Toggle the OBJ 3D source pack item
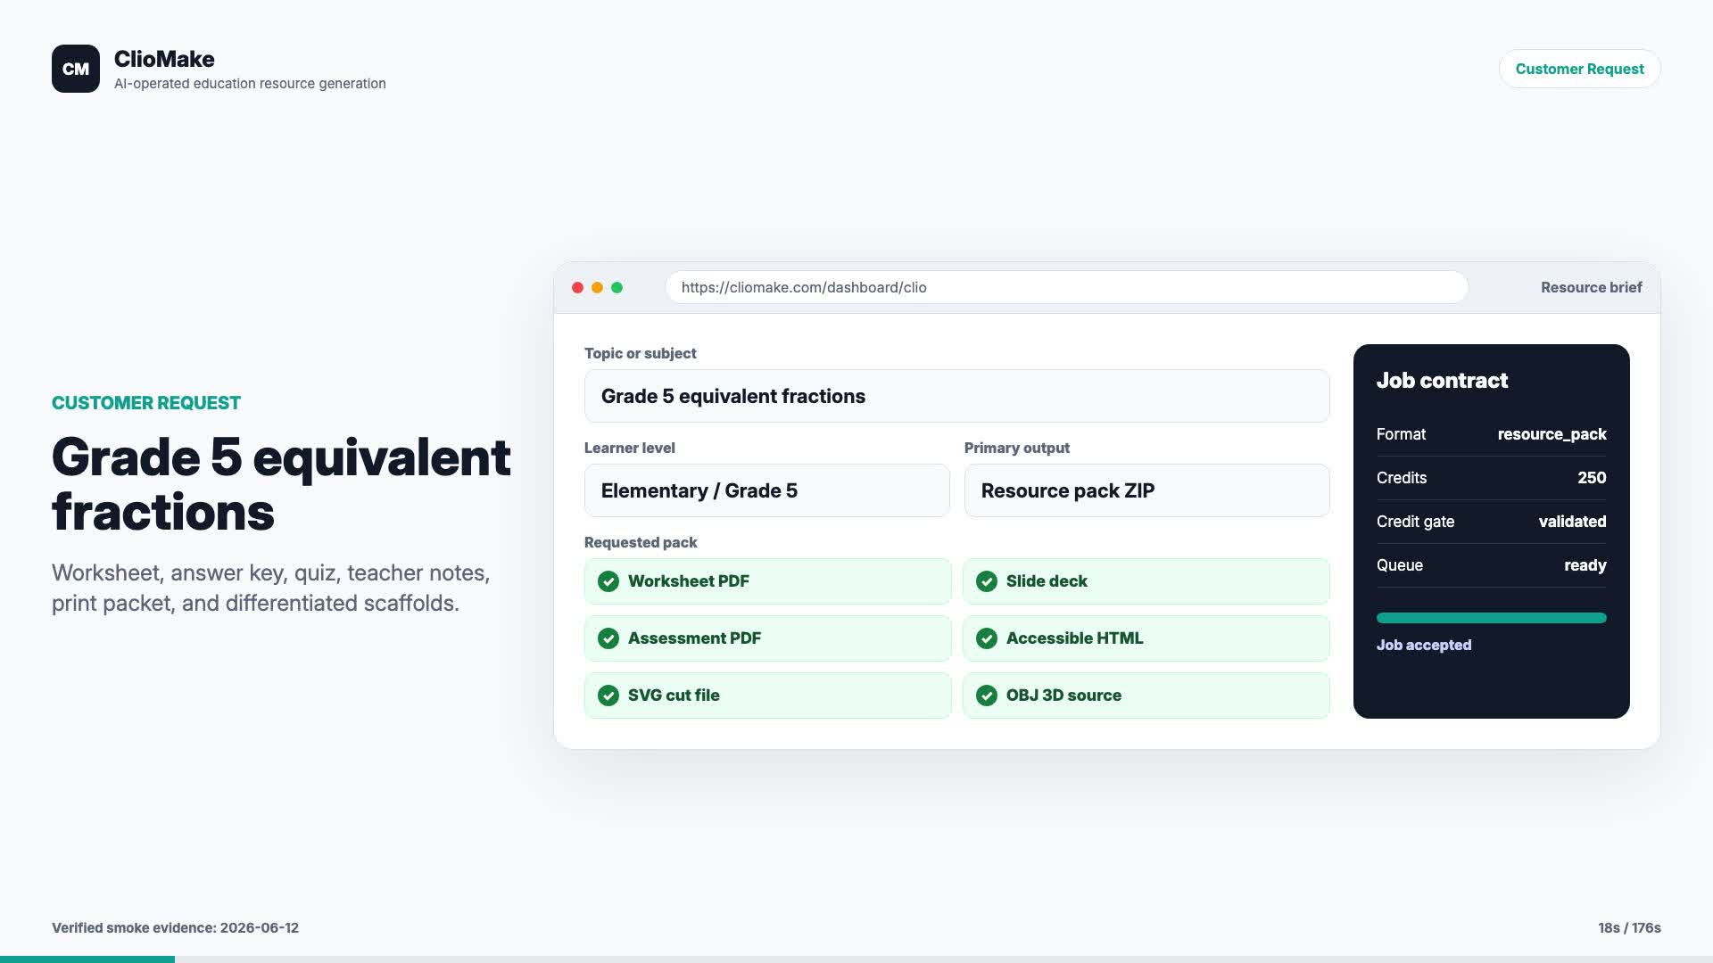Image resolution: width=1713 pixels, height=963 pixels. point(1146,695)
